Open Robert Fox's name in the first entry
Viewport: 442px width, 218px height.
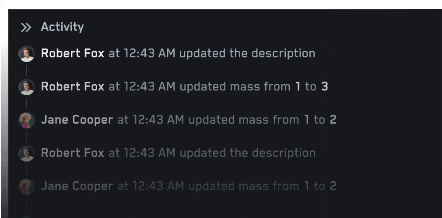(73, 53)
